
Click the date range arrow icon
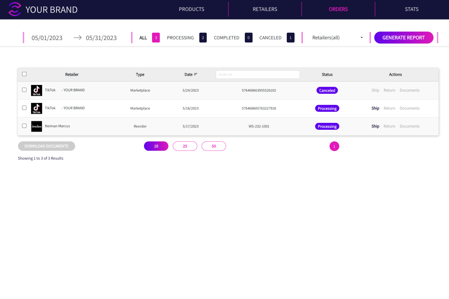click(78, 38)
